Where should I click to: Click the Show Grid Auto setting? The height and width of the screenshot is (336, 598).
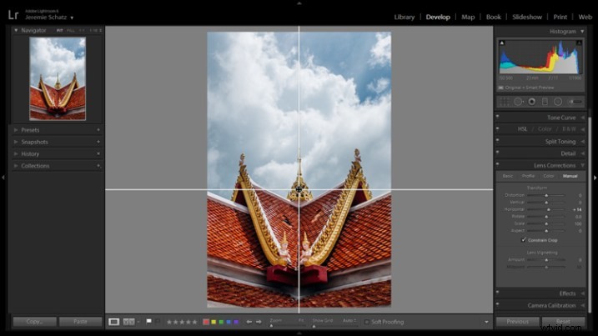click(349, 320)
